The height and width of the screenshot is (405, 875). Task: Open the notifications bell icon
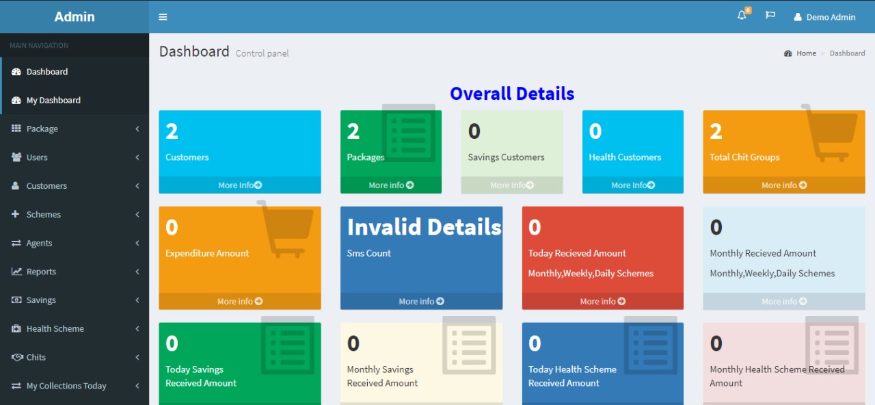click(x=741, y=15)
